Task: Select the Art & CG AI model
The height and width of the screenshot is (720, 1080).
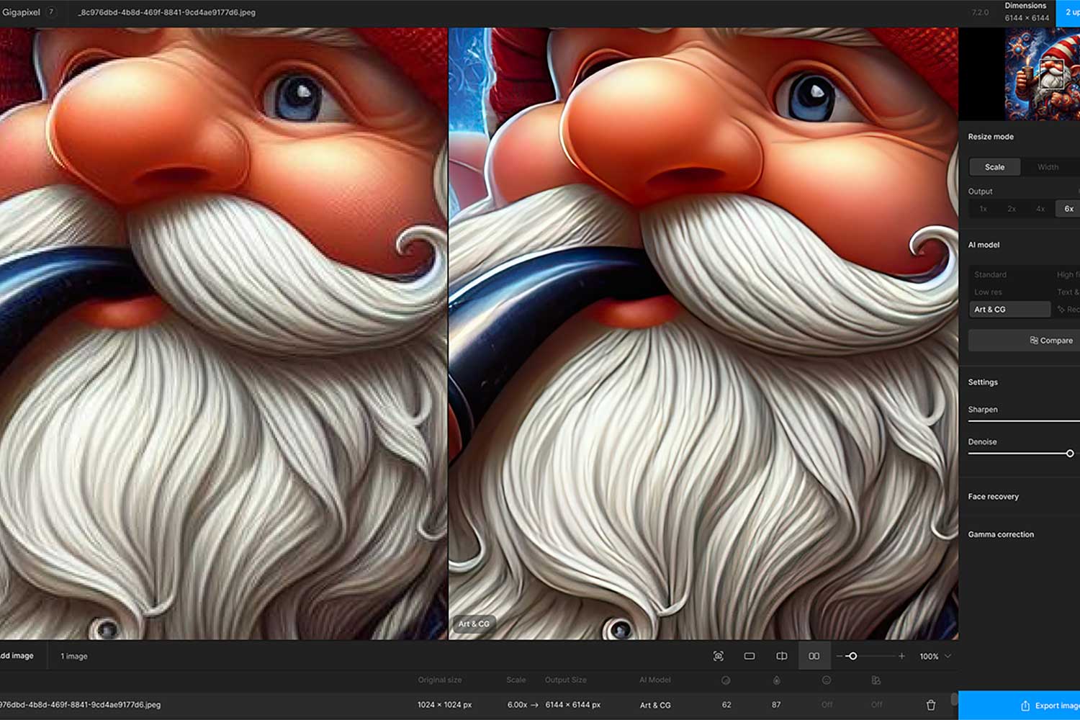Action: [1009, 310]
